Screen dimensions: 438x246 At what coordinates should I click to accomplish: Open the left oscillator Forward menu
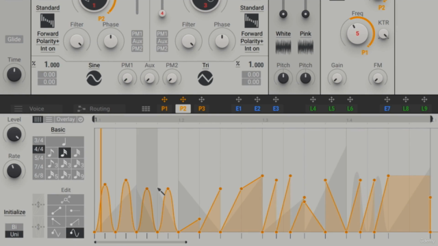point(48,33)
